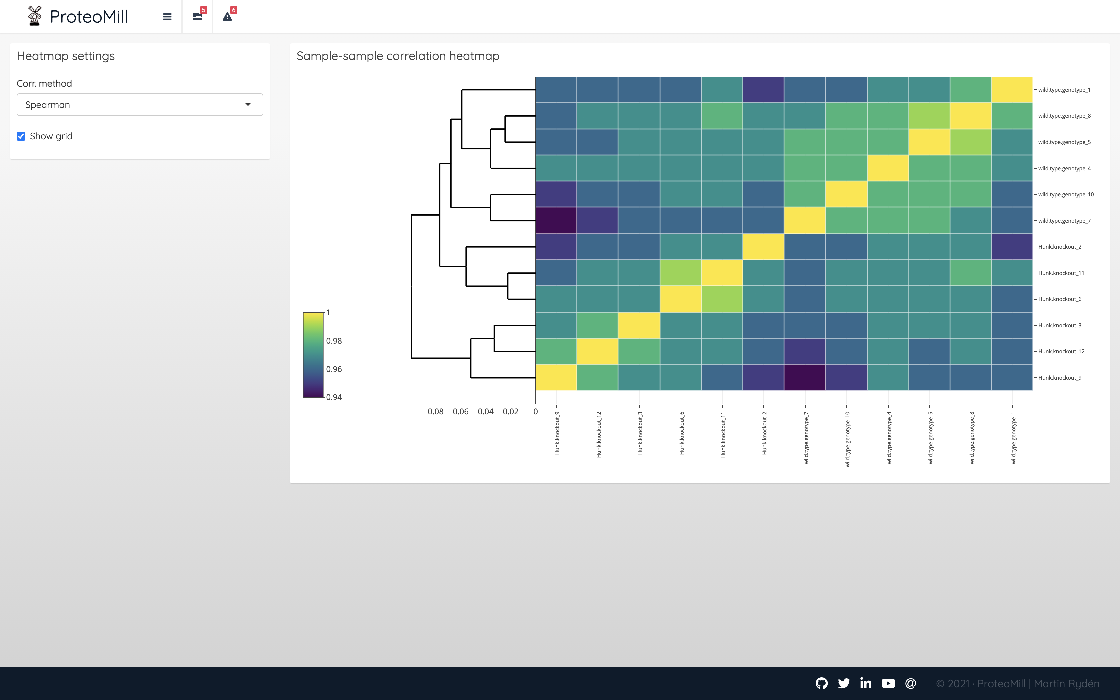Click the 0.94 tick on color legend
Screen dimensions: 1120x700
point(334,397)
